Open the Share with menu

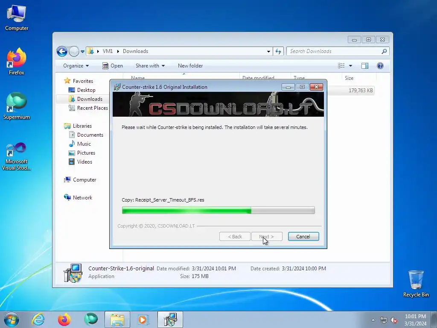click(x=150, y=66)
